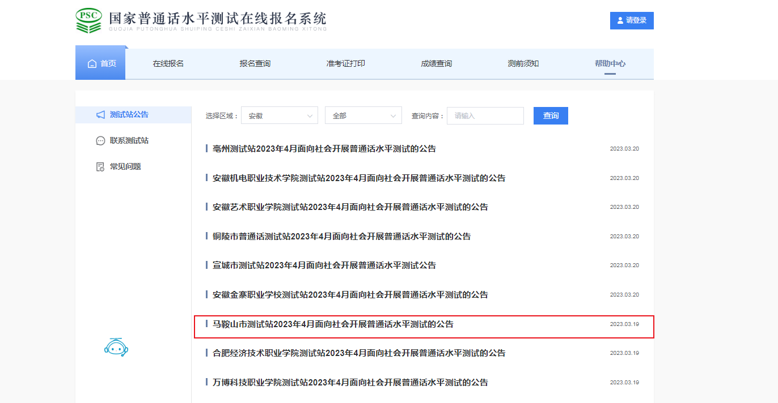Go to 成绩查询 page

(x=436, y=64)
